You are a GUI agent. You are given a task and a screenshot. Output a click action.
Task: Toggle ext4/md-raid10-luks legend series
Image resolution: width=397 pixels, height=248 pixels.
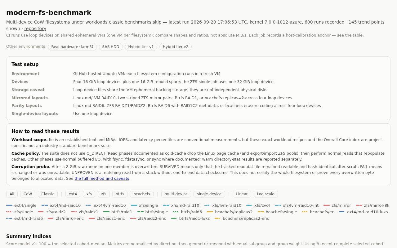(364, 212)
